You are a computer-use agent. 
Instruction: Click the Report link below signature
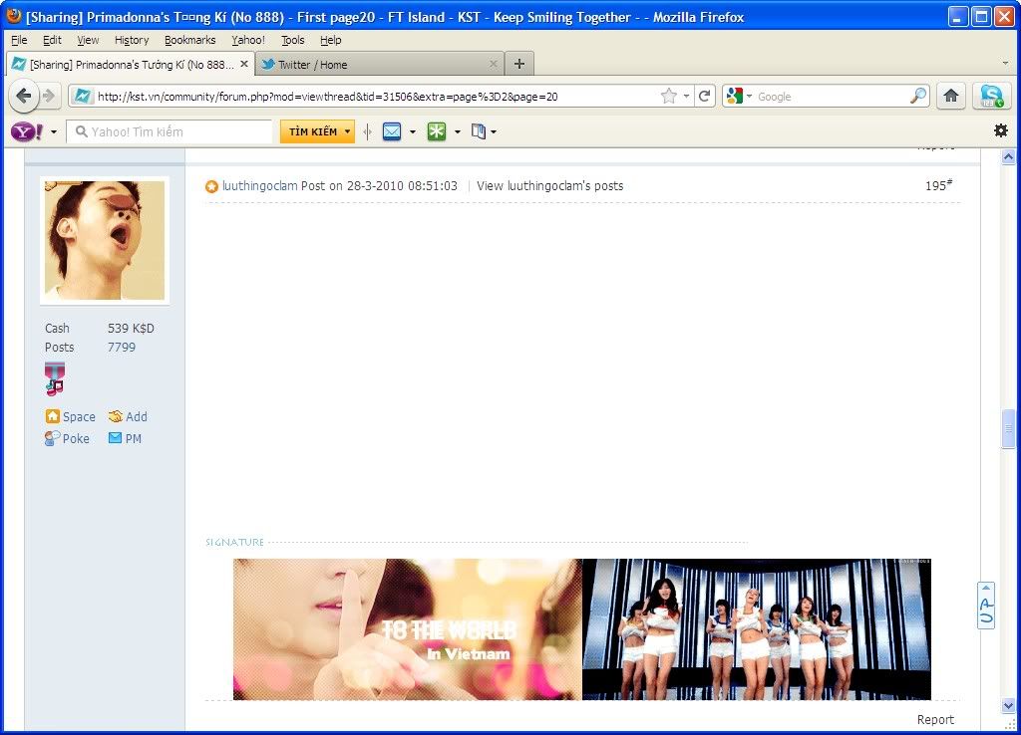click(935, 719)
